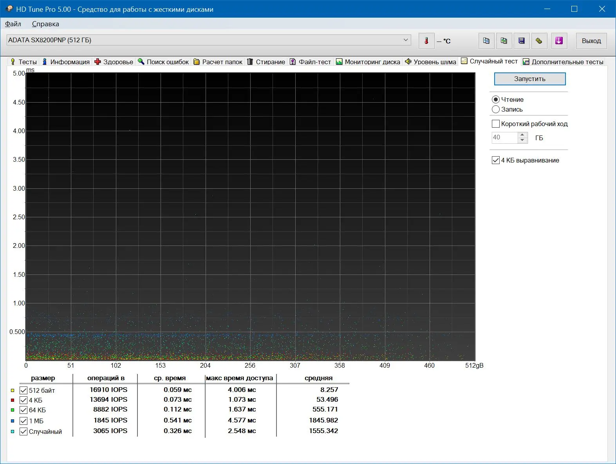Increase the ГБ value with the up arrow
The image size is (616, 464).
pos(522,135)
